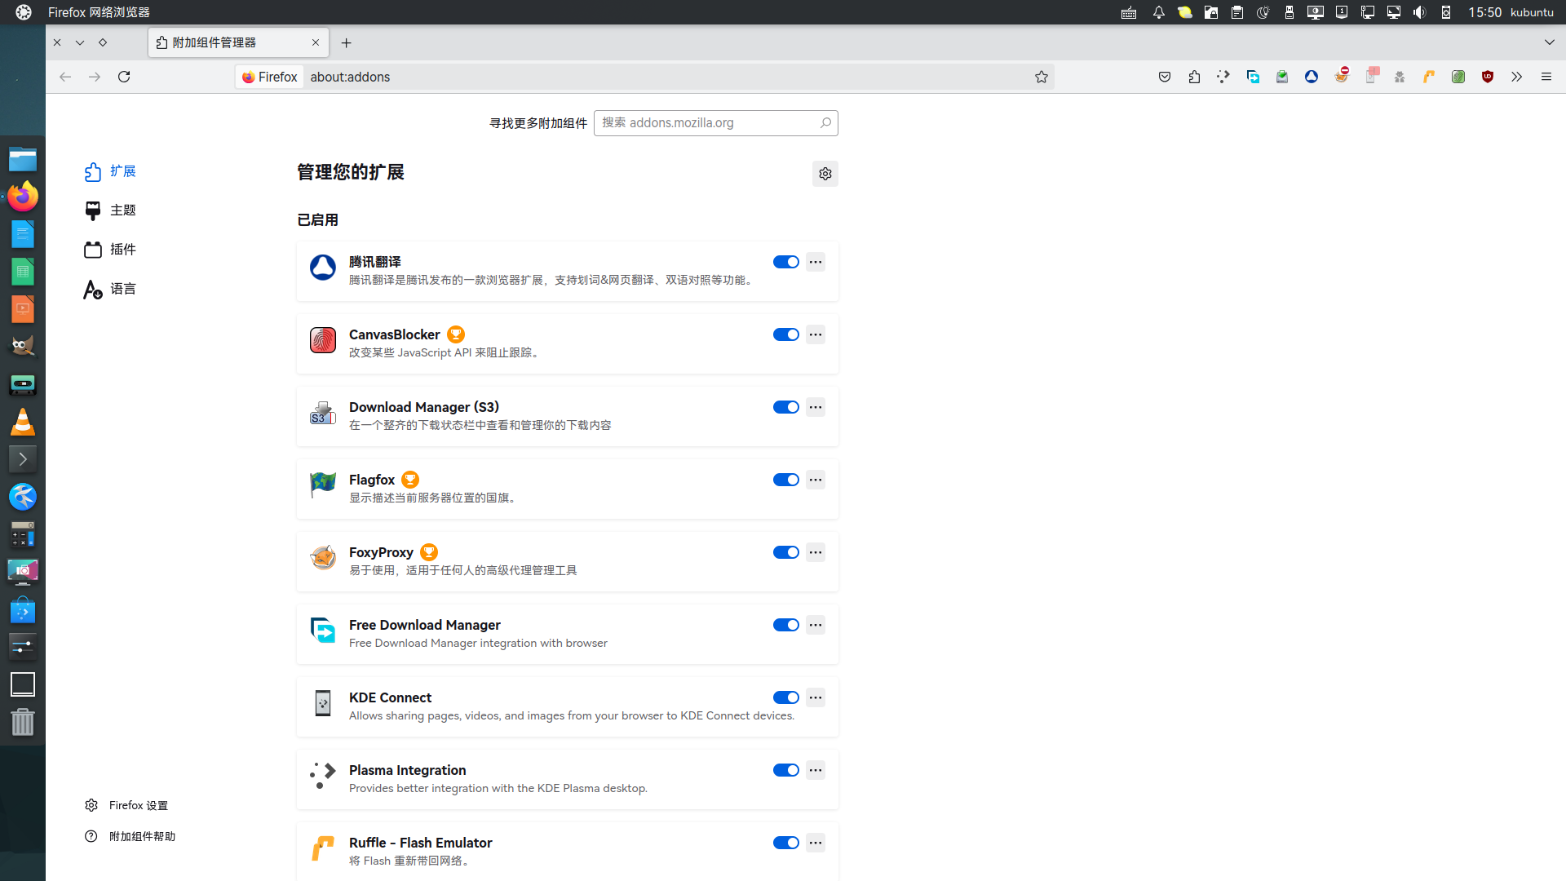
Task: Open uBlock Origin shield toolbar icon
Action: [x=1488, y=77]
